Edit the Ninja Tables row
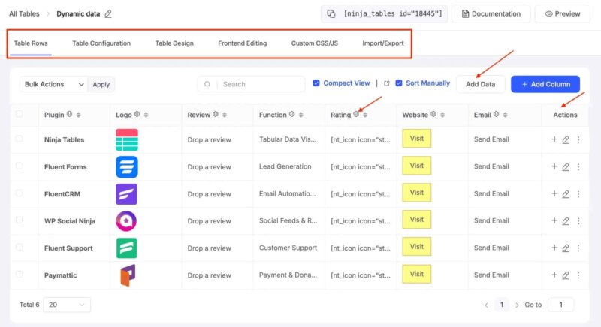Image resolution: width=601 pixels, height=327 pixels. click(566, 139)
